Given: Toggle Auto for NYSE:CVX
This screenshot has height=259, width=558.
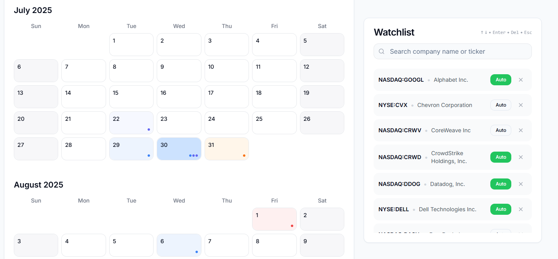Looking at the screenshot, I should tap(501, 105).
